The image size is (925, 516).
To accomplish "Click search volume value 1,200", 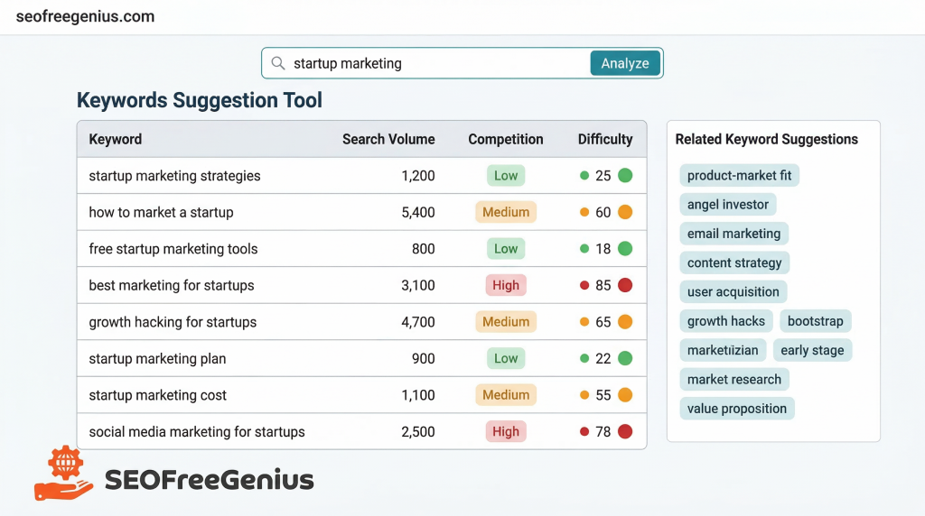I will point(418,176).
